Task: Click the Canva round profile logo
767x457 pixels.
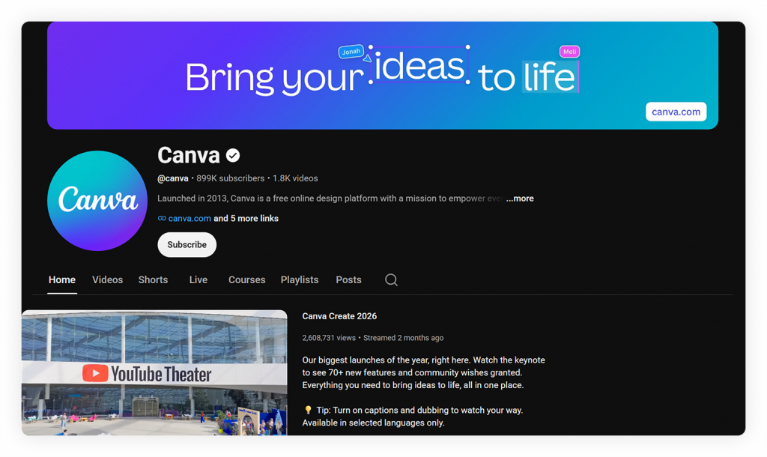Action: click(97, 201)
